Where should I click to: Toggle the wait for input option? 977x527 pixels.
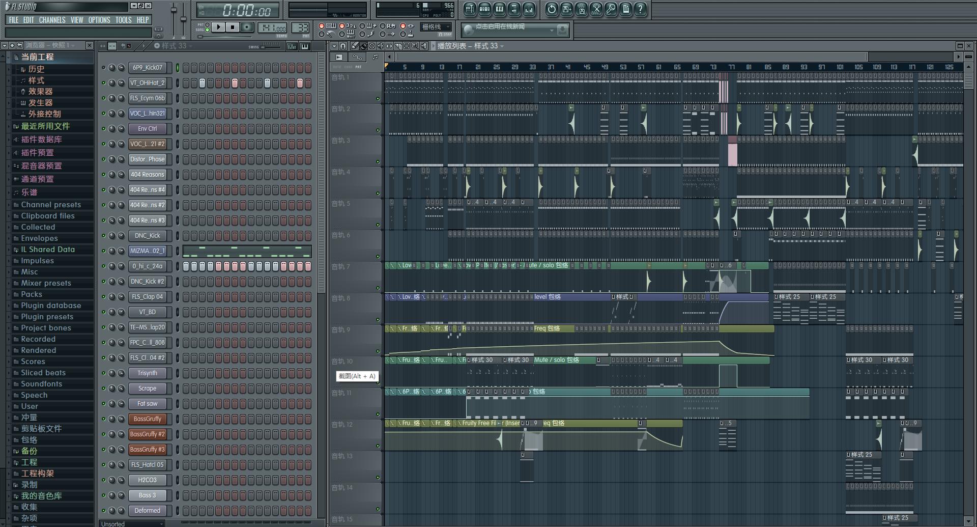tap(348, 34)
